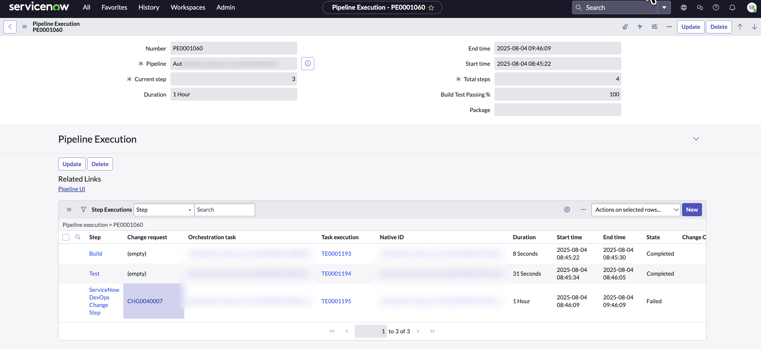Click the Current step field

click(x=233, y=79)
